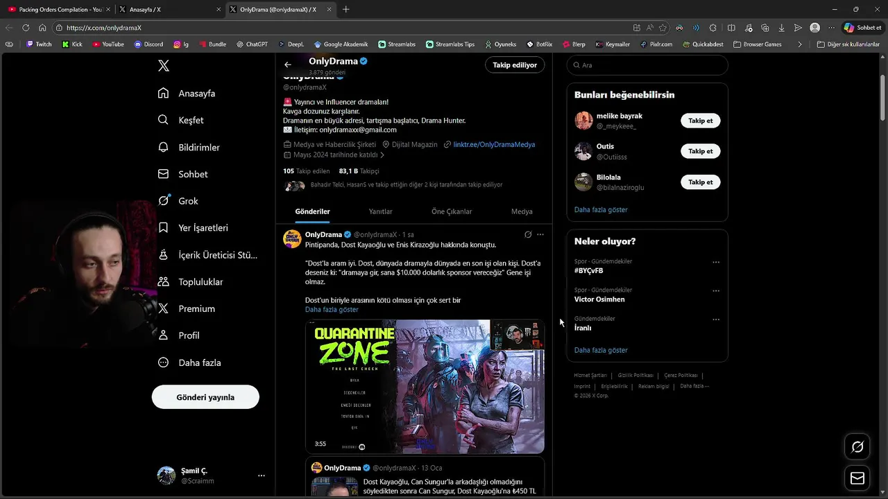Open 105 Takip edilen list
888x499 pixels.
click(x=306, y=170)
